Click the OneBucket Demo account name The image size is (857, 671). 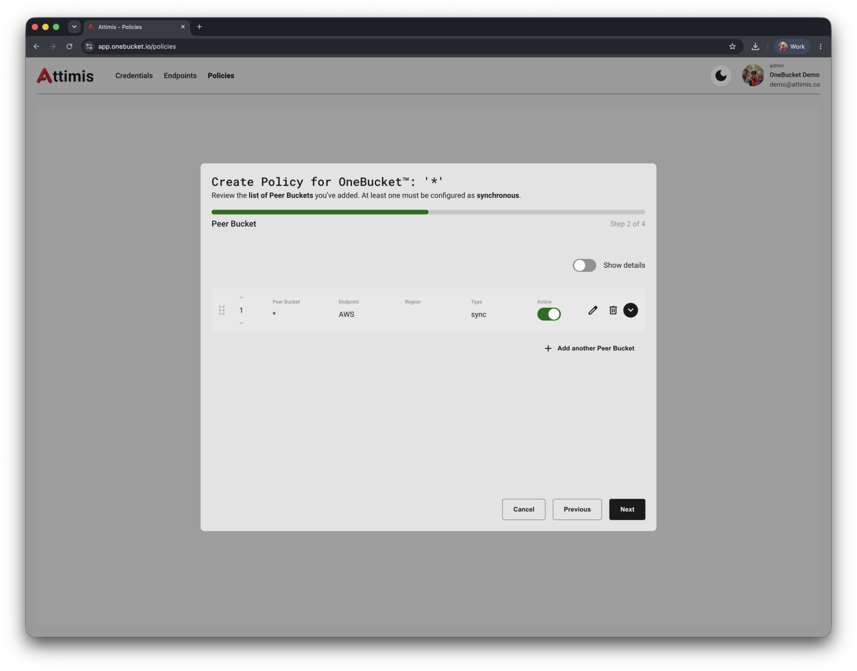[794, 75]
